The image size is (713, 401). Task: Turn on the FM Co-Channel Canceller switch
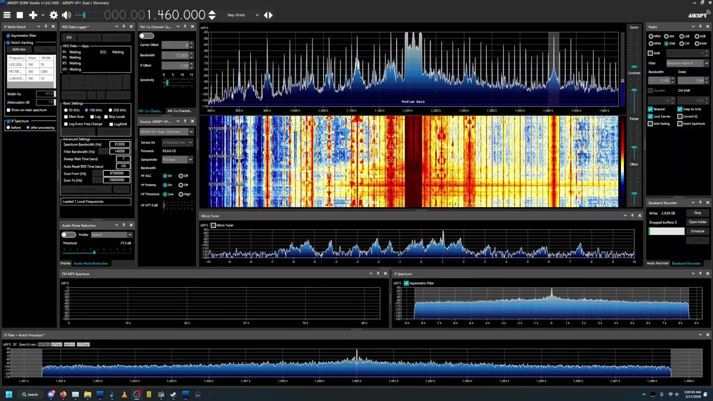pyautogui.click(x=146, y=36)
